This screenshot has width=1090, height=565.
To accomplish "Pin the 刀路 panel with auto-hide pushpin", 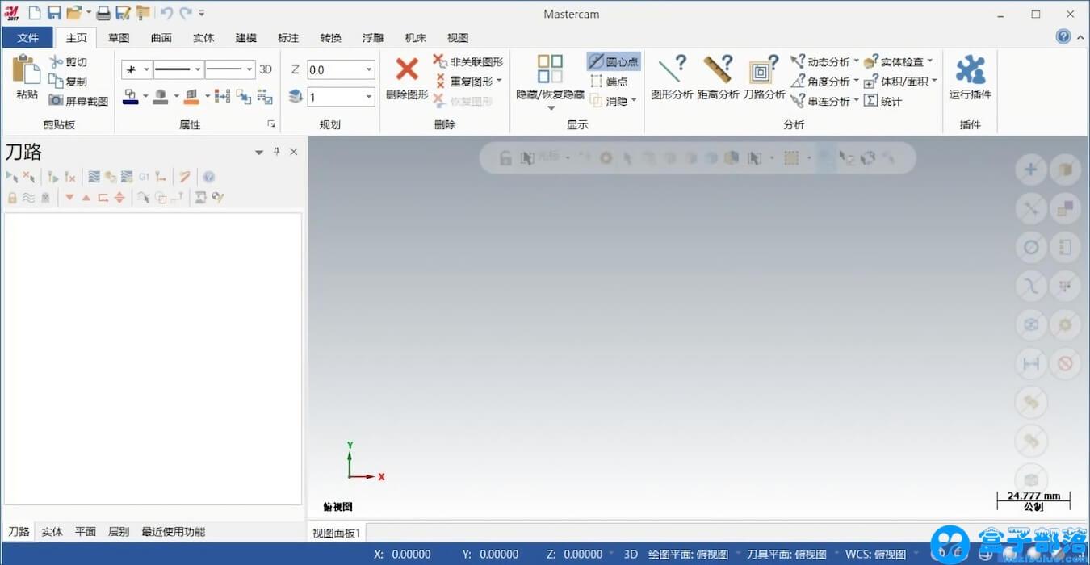I will (x=276, y=152).
